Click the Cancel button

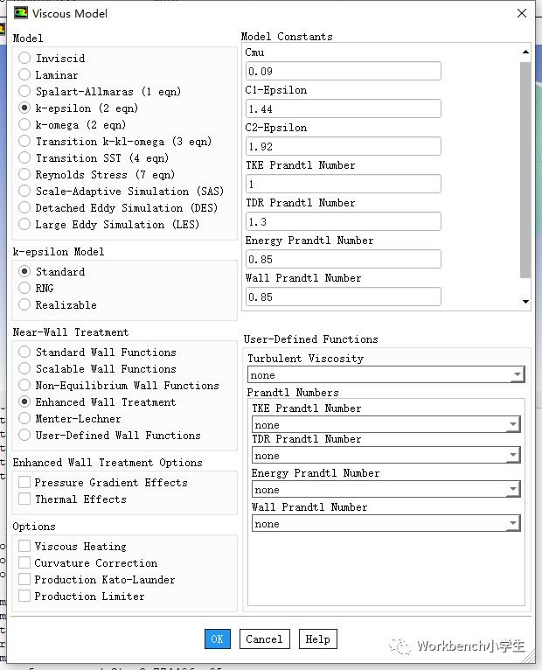click(264, 639)
